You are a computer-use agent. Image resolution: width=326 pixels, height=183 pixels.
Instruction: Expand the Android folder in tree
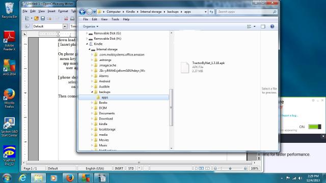point(92,81)
